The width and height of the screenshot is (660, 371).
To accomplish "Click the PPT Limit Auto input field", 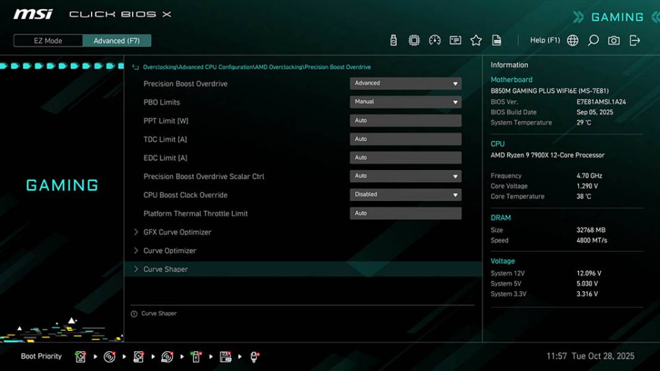I will tap(405, 120).
